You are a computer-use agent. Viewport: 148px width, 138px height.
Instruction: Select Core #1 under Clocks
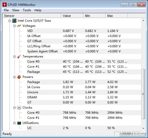tap(84, 118)
